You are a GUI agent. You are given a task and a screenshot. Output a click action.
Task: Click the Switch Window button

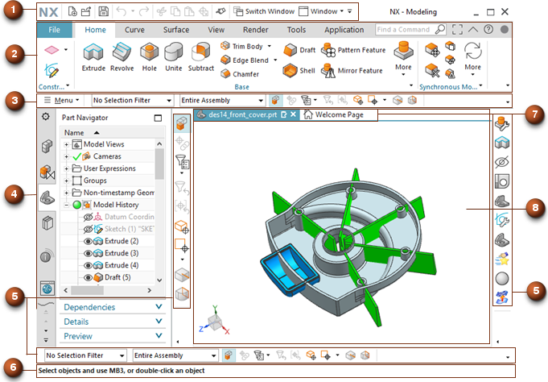(262, 13)
